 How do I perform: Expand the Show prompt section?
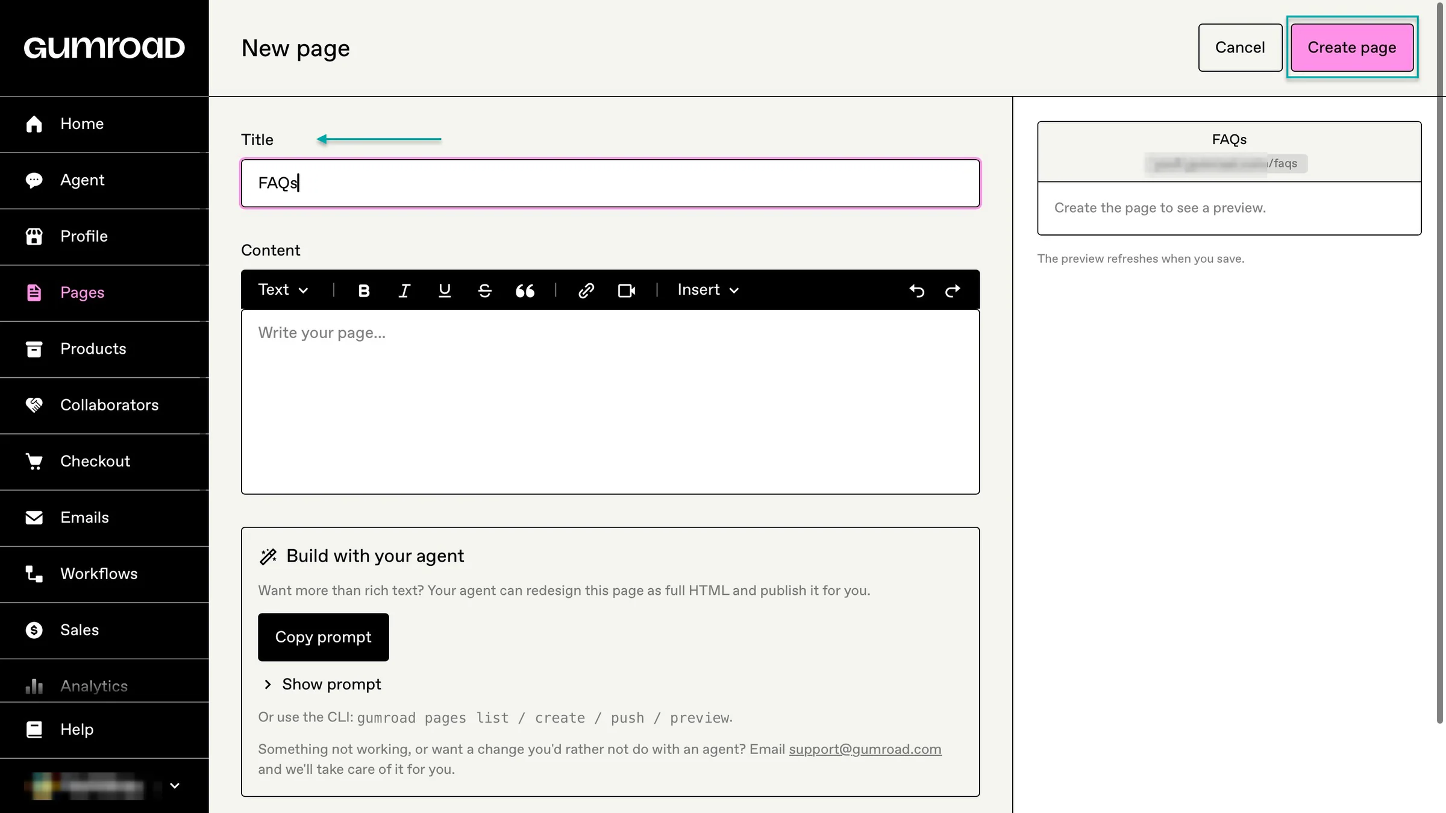(322, 684)
